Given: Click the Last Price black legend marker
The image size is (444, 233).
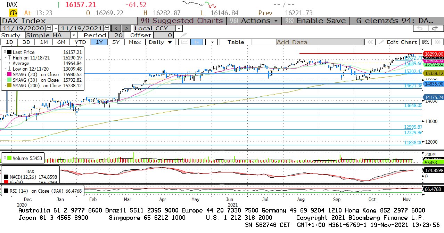Looking at the screenshot, I should point(9,52).
